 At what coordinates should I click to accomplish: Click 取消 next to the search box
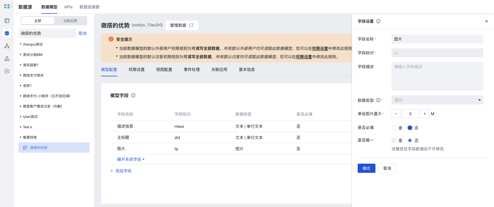pyautogui.click(x=82, y=33)
